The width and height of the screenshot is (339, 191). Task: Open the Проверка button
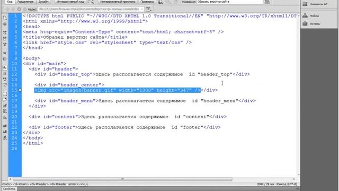tap(147, 2)
